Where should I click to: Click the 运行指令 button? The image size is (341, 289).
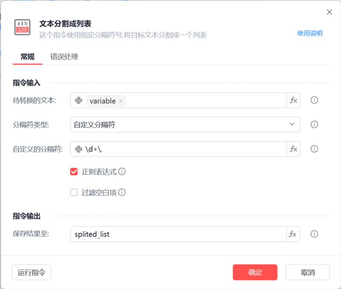(31, 272)
